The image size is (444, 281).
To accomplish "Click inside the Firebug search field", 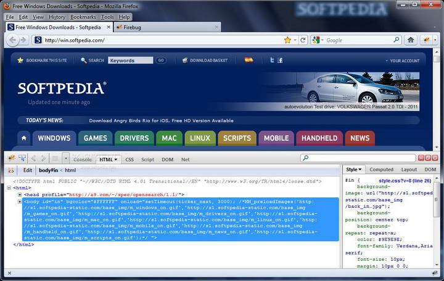I will (358, 159).
